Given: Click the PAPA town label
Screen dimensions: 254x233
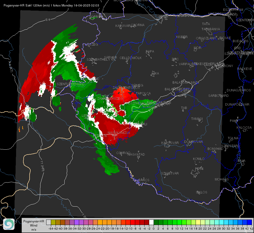Looking at the screenshot, I should (150, 52).
